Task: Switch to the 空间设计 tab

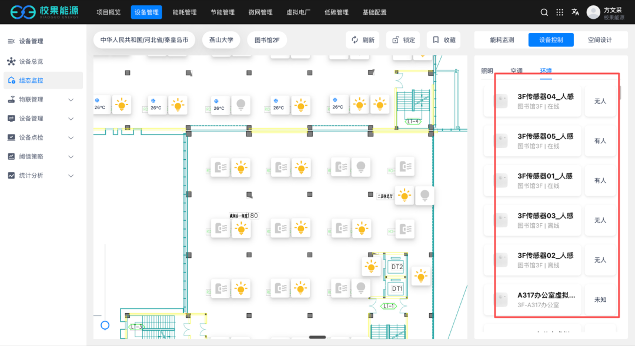Action: (x=600, y=40)
